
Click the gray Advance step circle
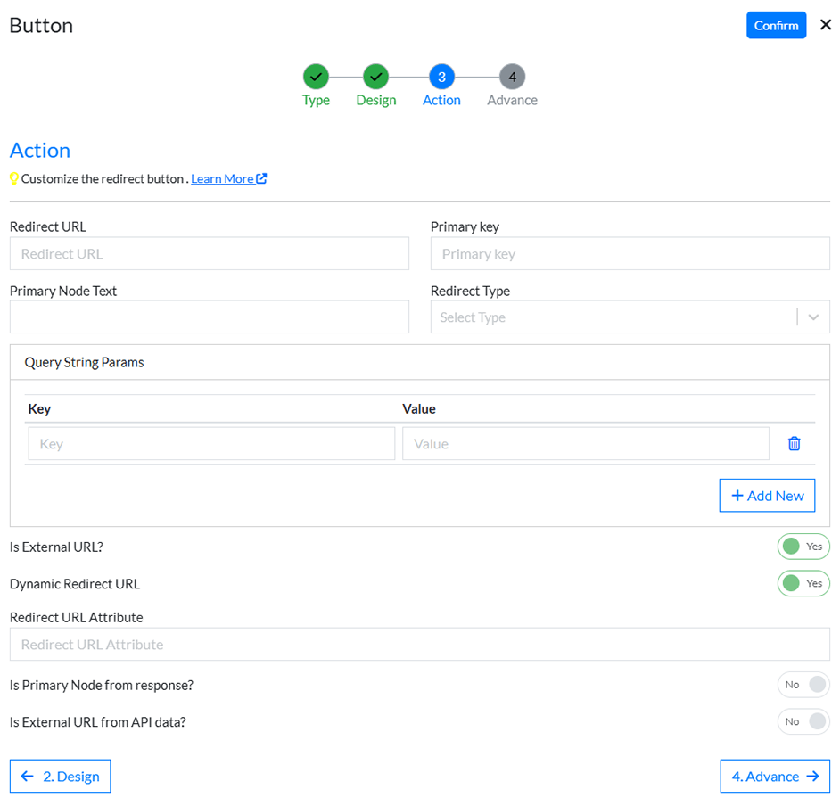pos(512,78)
